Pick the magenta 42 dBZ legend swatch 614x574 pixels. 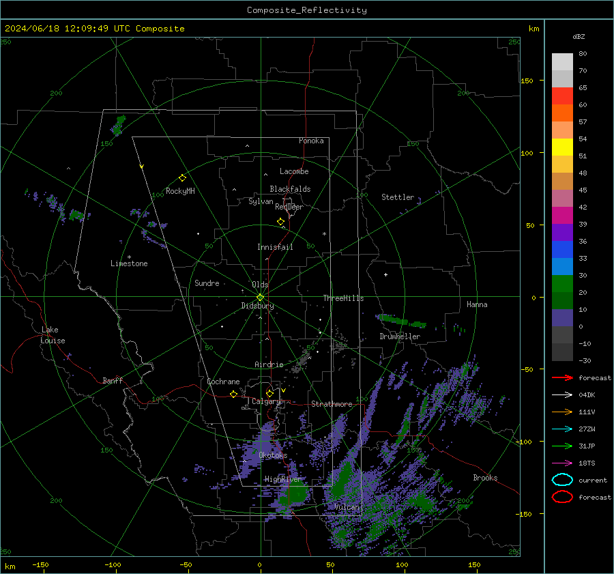562,215
